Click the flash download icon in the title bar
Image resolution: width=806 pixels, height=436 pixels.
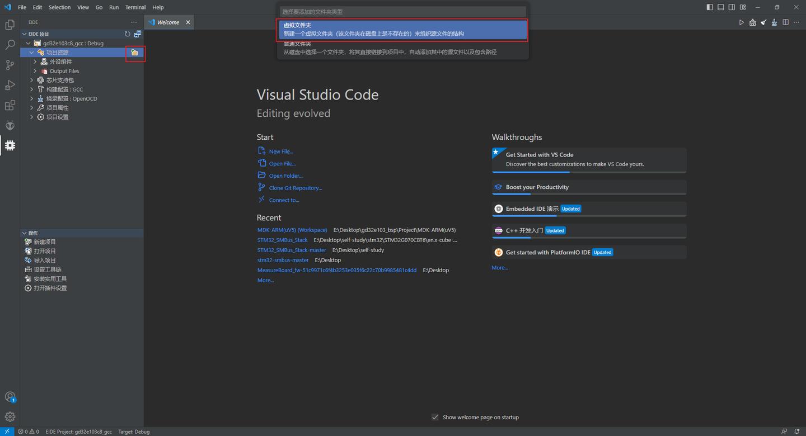(x=774, y=22)
